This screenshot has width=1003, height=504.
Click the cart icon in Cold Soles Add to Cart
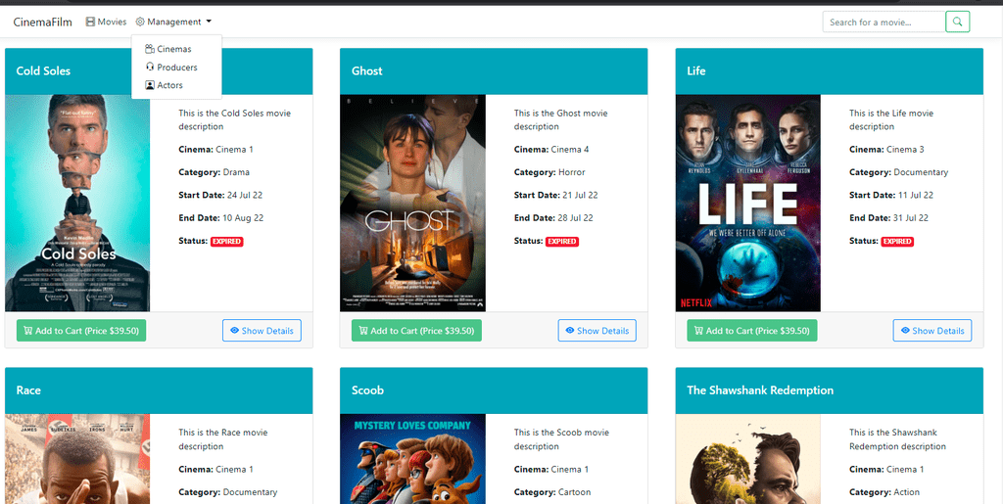27,331
